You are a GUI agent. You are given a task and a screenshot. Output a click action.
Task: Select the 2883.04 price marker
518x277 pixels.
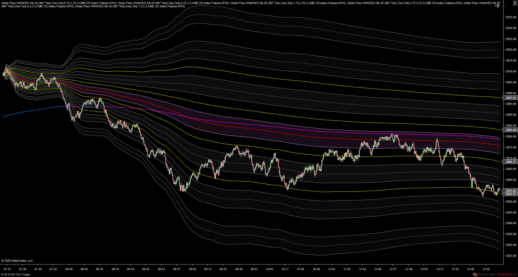pyautogui.click(x=511, y=130)
